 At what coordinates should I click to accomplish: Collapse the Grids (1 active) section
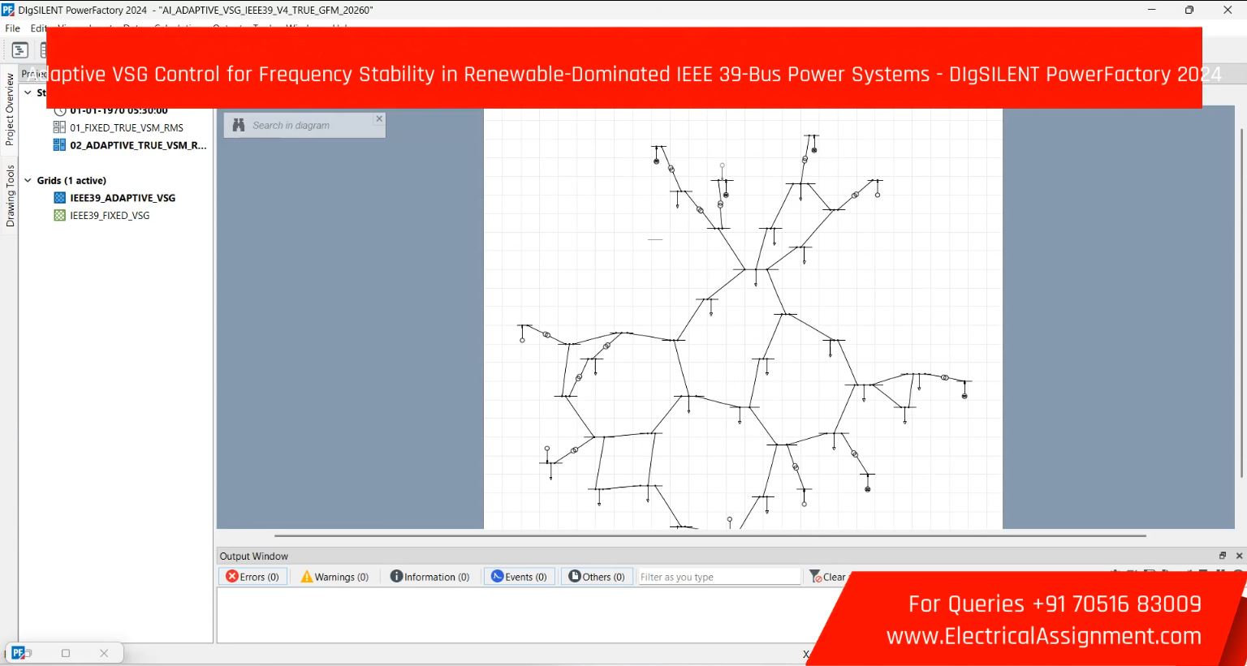point(28,180)
